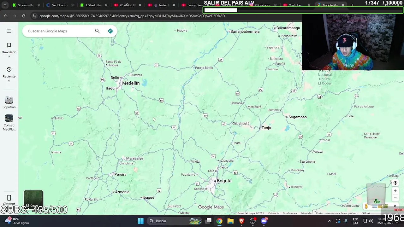Switch to the Stream - Kick tab
404x227 pixels.
pyautogui.click(x=26, y=5)
